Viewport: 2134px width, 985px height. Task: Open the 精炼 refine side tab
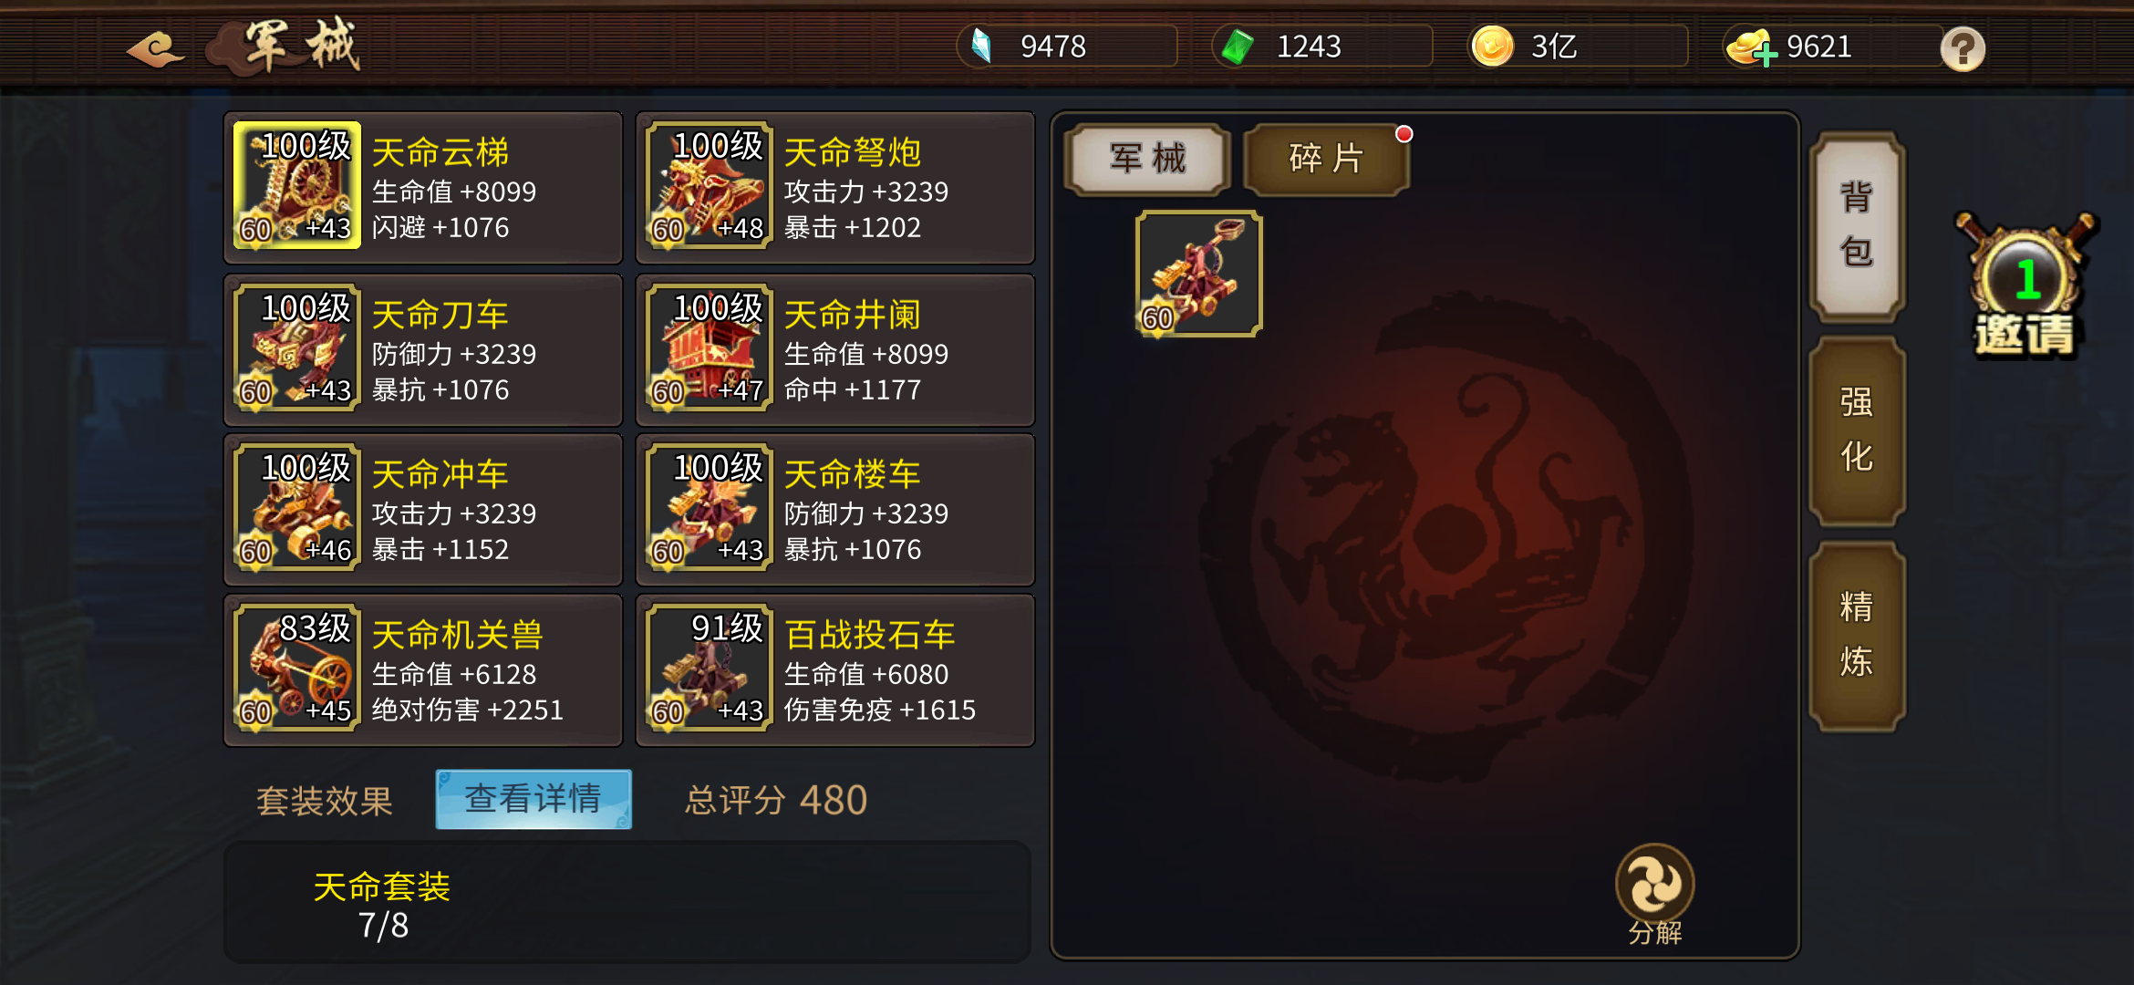[1857, 636]
